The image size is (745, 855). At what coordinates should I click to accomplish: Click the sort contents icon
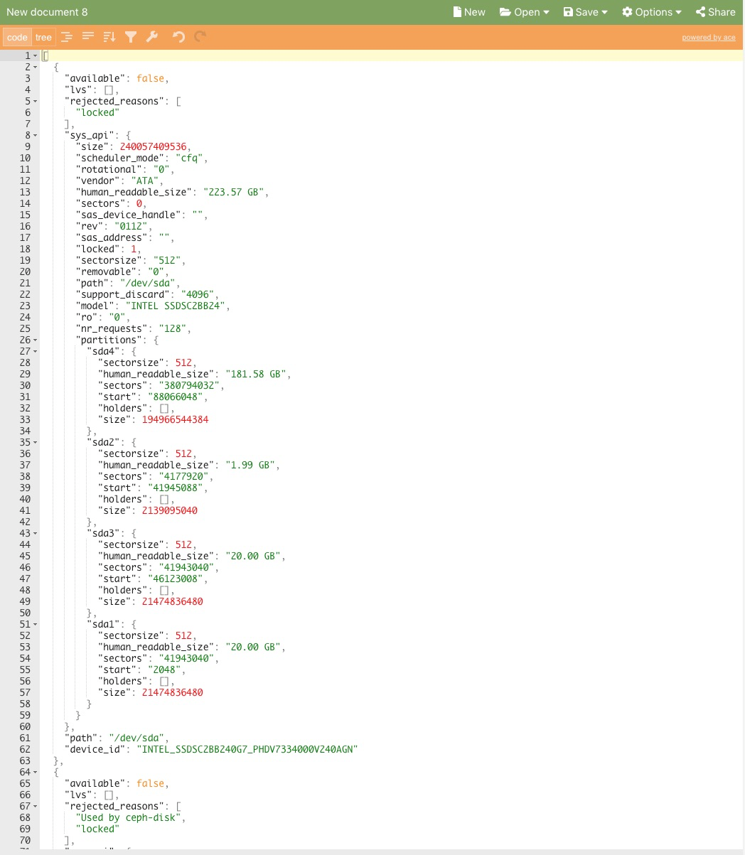[109, 37]
